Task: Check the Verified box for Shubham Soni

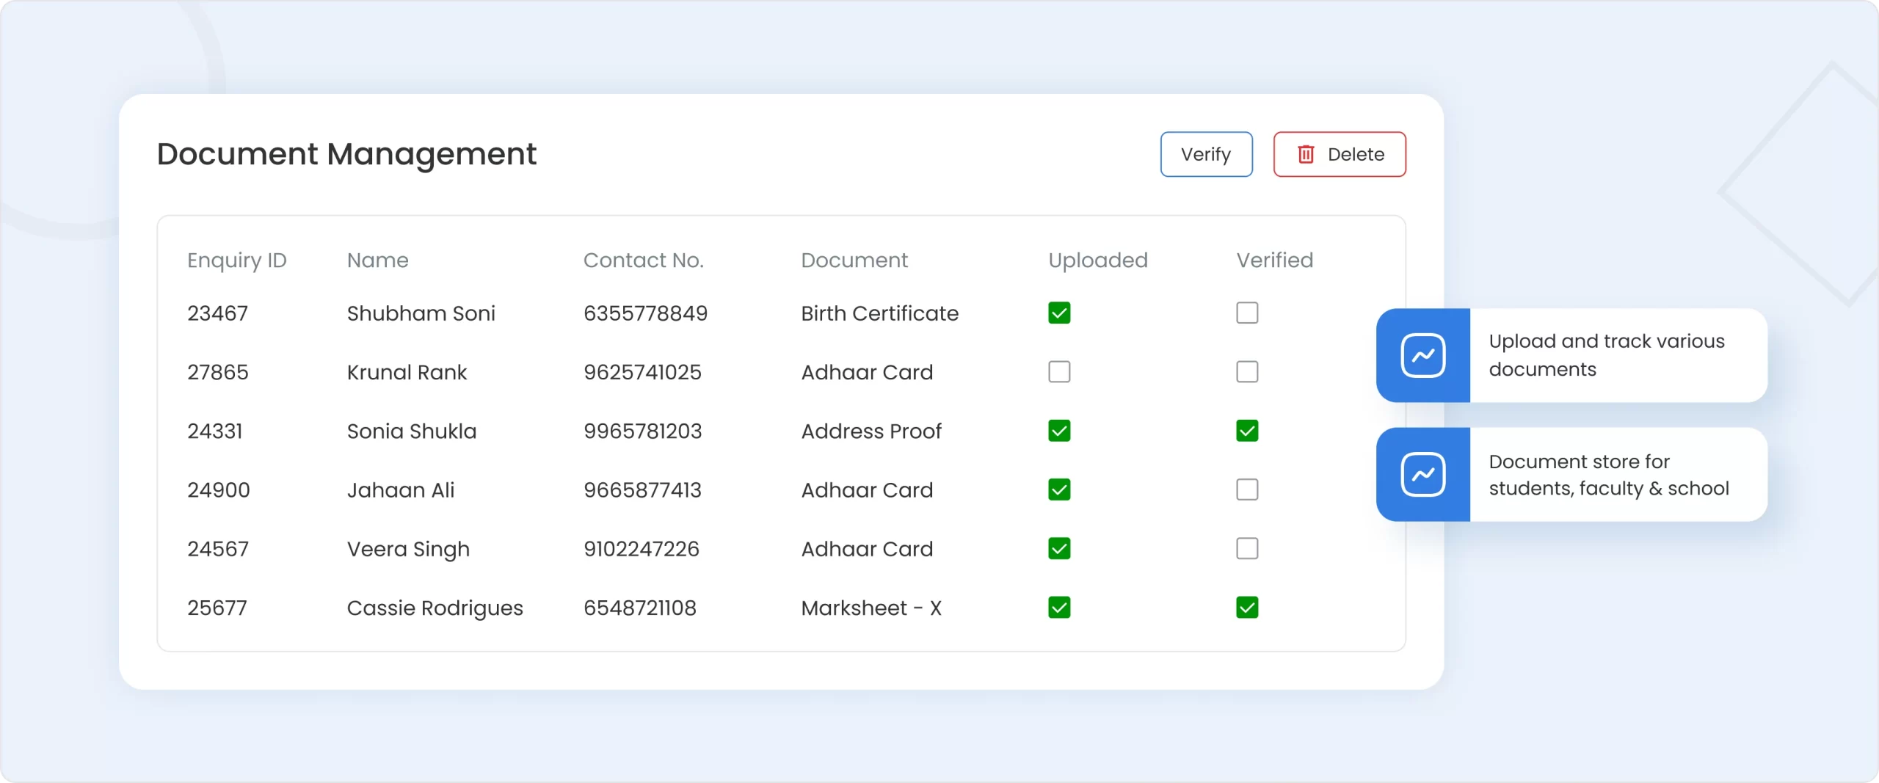Action: coord(1246,313)
